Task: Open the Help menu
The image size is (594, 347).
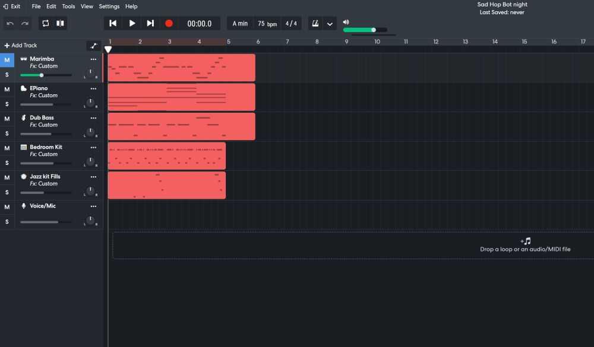Action: [x=131, y=7]
